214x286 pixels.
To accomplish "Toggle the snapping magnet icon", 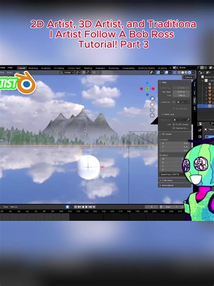I will point(84,73).
